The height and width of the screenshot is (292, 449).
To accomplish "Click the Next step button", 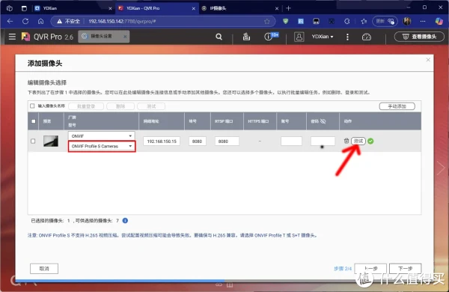I will [x=405, y=269].
